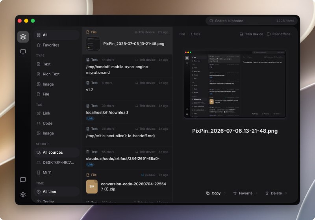This screenshot has height=220, width=315.
Task: Click the laptop icon beside DESKTOP-HIC7...
Action: pos(39,162)
